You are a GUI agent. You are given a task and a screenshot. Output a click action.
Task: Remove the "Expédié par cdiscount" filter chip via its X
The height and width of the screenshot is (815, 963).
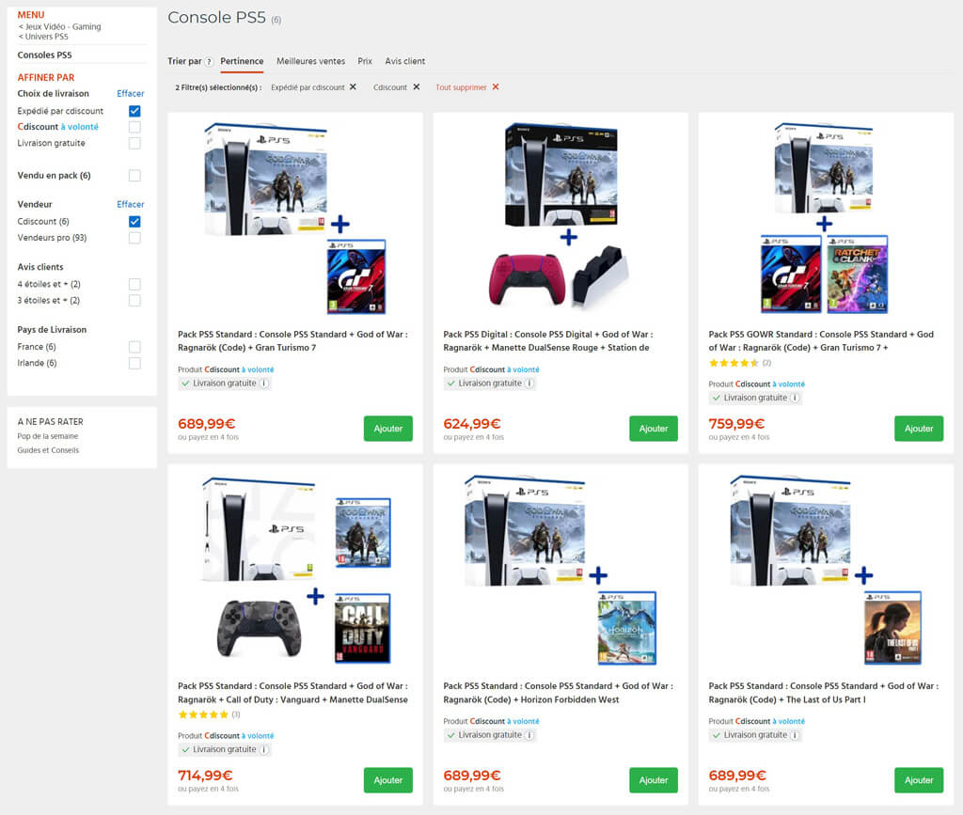point(353,86)
